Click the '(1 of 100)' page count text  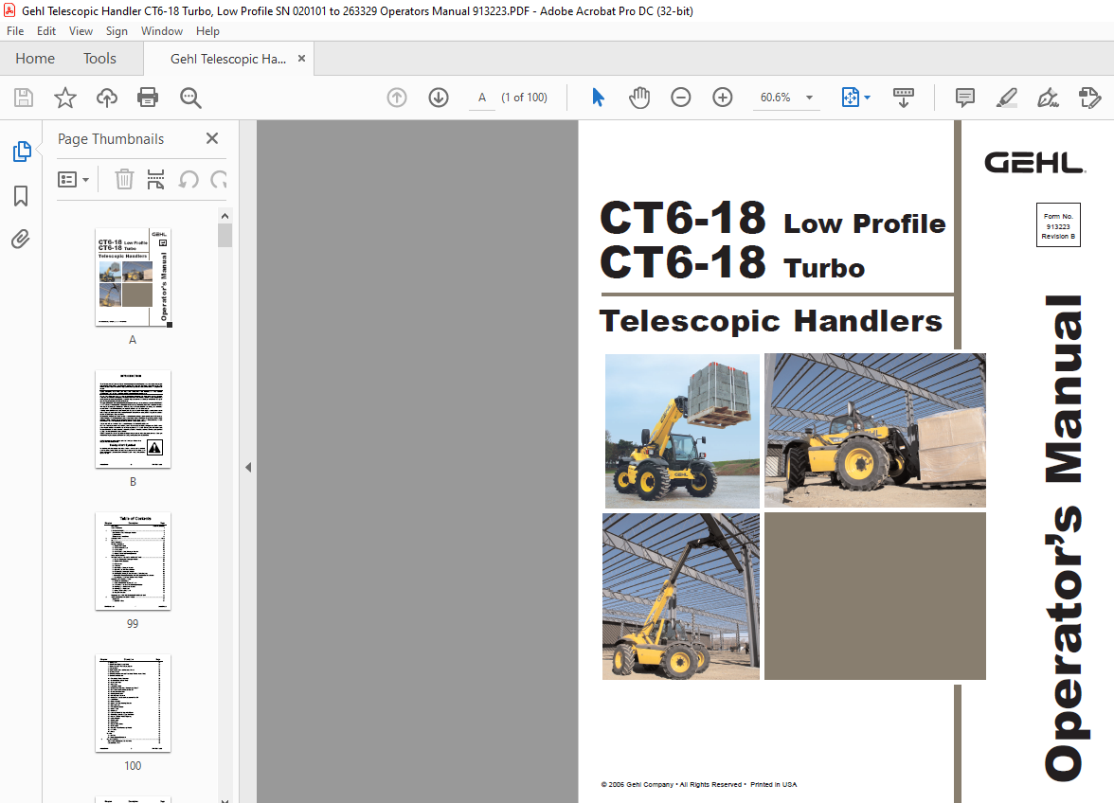click(x=525, y=98)
